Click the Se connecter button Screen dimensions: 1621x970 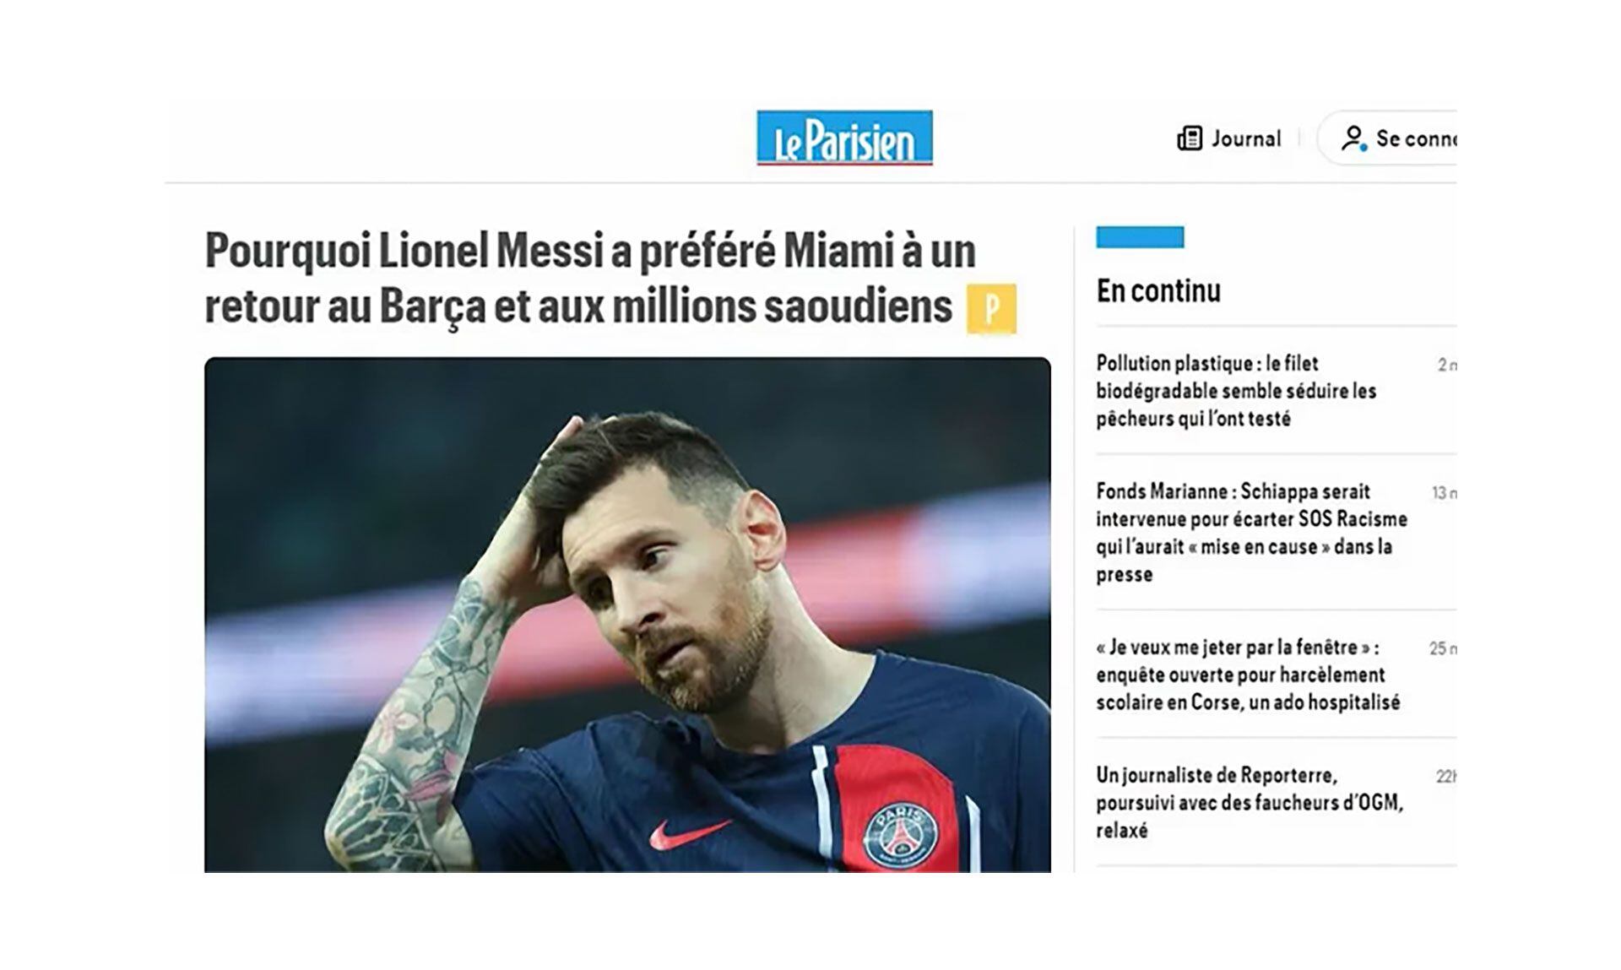point(1391,138)
